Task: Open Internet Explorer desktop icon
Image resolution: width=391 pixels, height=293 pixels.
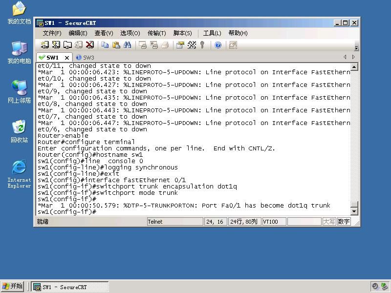Action: click(19, 174)
